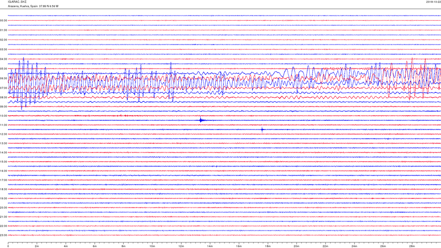The image size is (441, 248).
Task: Select the 11:30 time label
Action: [4, 125]
